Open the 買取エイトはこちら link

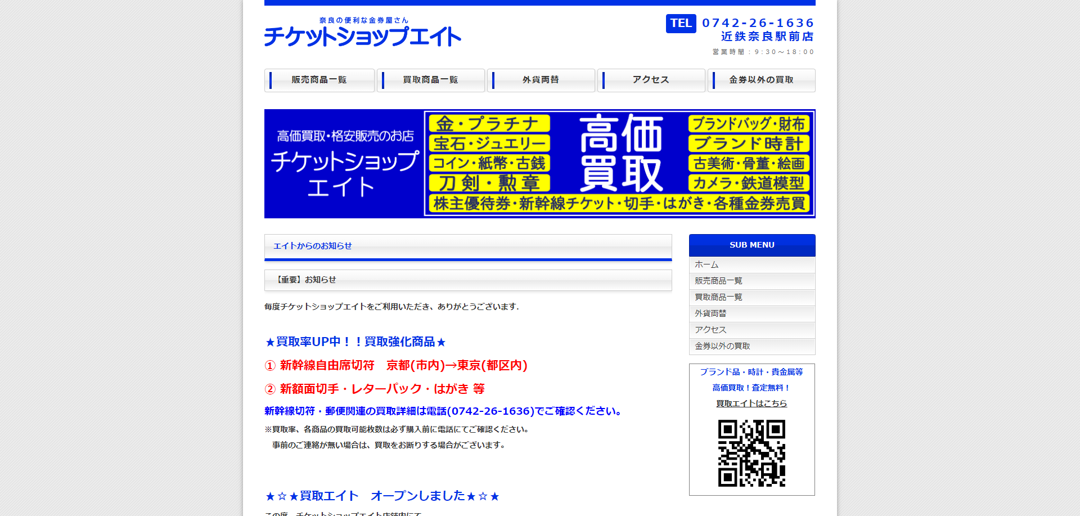(751, 403)
